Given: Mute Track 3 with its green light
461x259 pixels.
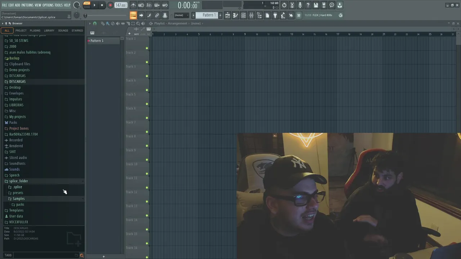Looking at the screenshot, I should click(x=147, y=76).
